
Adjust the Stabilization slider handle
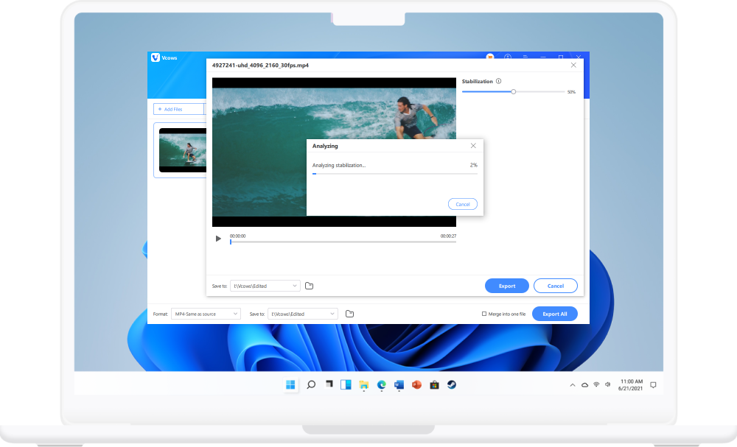click(x=513, y=92)
